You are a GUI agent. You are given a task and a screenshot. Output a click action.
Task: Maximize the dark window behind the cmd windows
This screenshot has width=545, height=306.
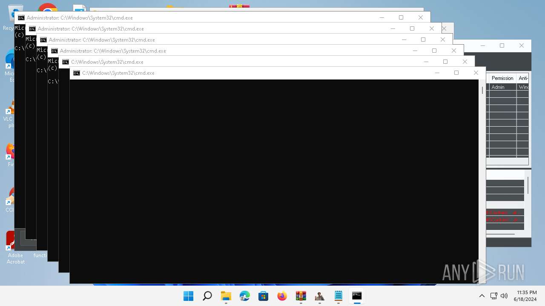pyautogui.click(x=502, y=45)
